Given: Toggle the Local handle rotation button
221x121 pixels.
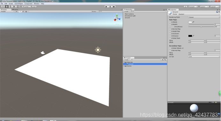Looking at the screenshot, I should [x=33, y=7].
